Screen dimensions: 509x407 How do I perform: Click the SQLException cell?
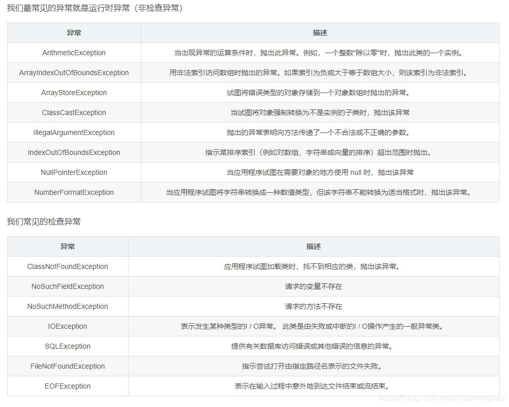coord(68,346)
